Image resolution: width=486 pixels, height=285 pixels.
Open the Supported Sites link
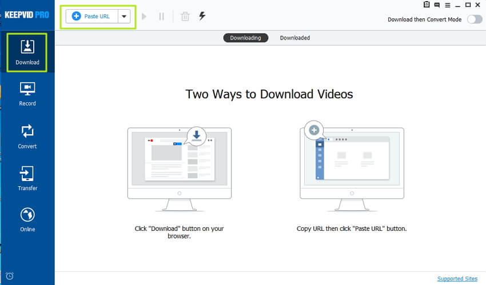(x=457, y=279)
